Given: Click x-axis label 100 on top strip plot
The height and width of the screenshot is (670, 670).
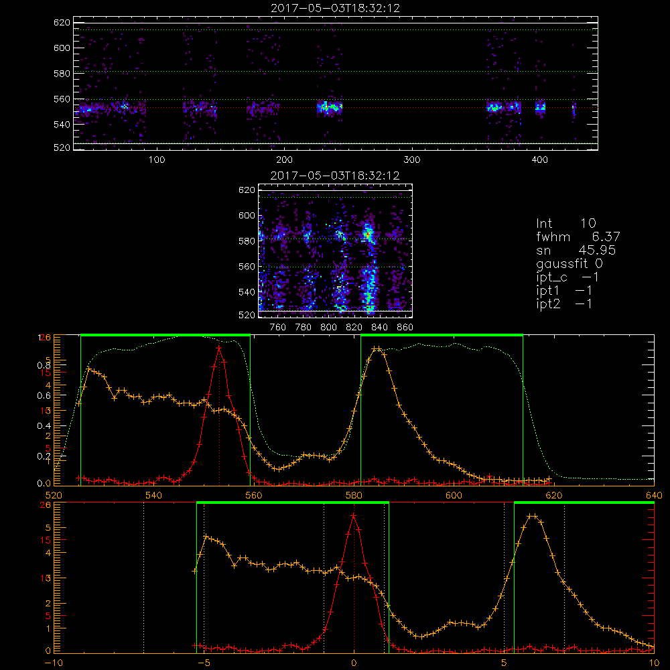Looking at the screenshot, I should coord(157,160).
